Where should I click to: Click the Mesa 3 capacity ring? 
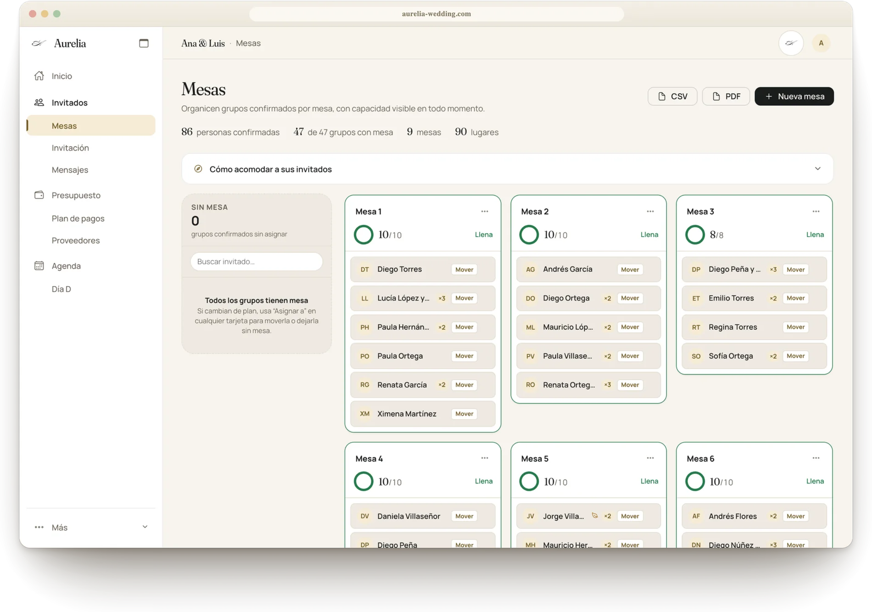[695, 235]
